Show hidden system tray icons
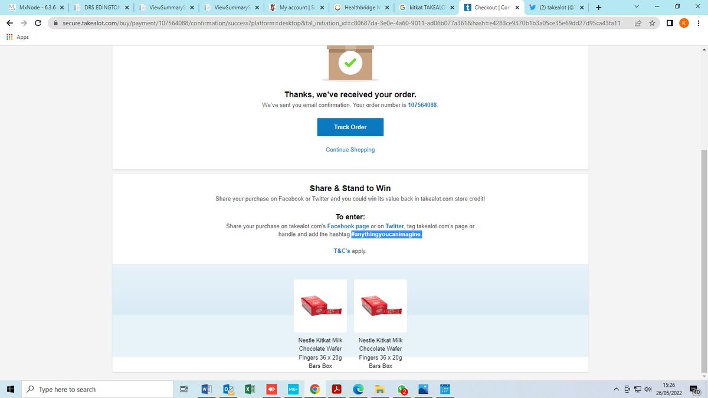 coord(617,389)
